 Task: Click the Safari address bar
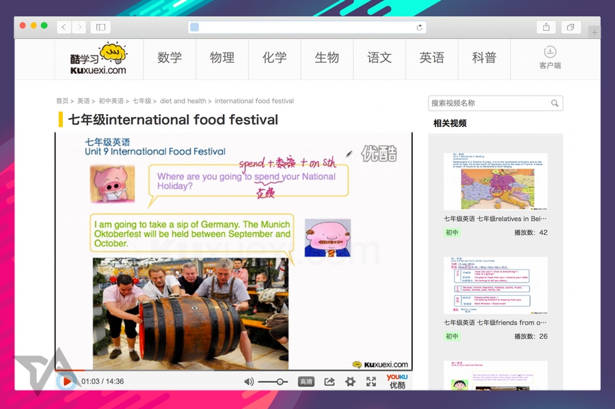tap(307, 27)
